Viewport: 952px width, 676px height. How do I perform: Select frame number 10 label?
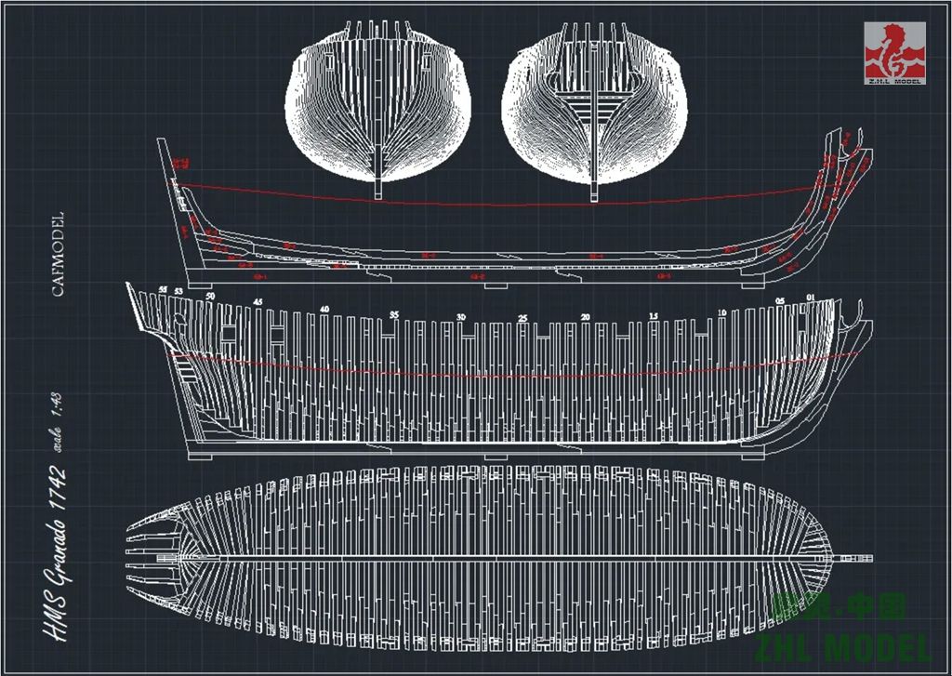pos(721,312)
